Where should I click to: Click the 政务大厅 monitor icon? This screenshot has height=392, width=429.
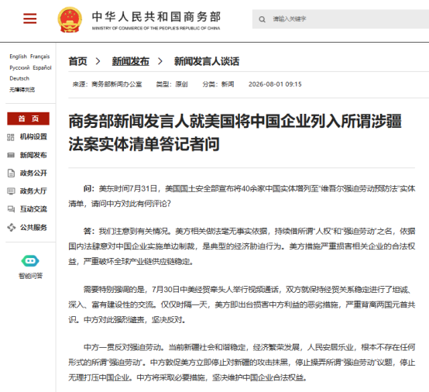point(11,191)
